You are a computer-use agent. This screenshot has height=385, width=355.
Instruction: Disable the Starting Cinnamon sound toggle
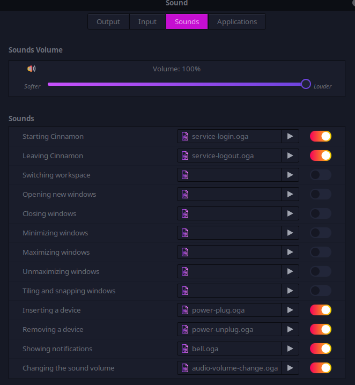click(320, 136)
